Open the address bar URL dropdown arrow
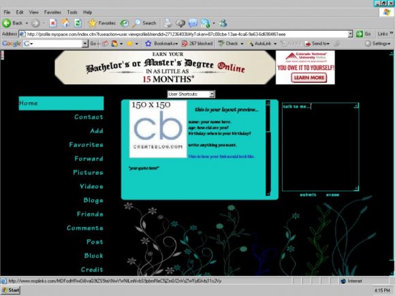 pyautogui.click(x=350, y=34)
